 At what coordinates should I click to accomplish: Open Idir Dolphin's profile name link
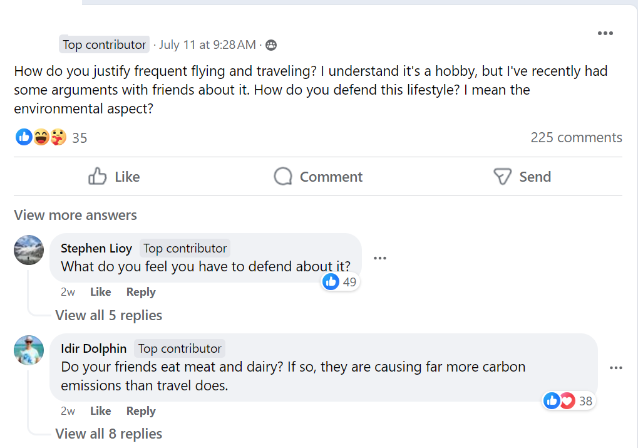click(94, 348)
